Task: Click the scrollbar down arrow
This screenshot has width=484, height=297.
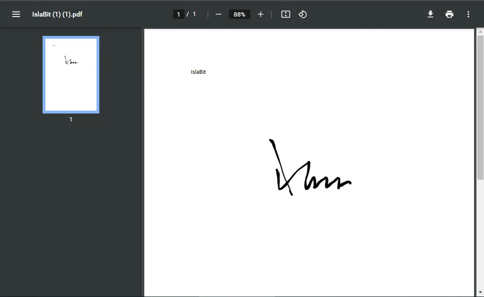Action: coord(480,292)
